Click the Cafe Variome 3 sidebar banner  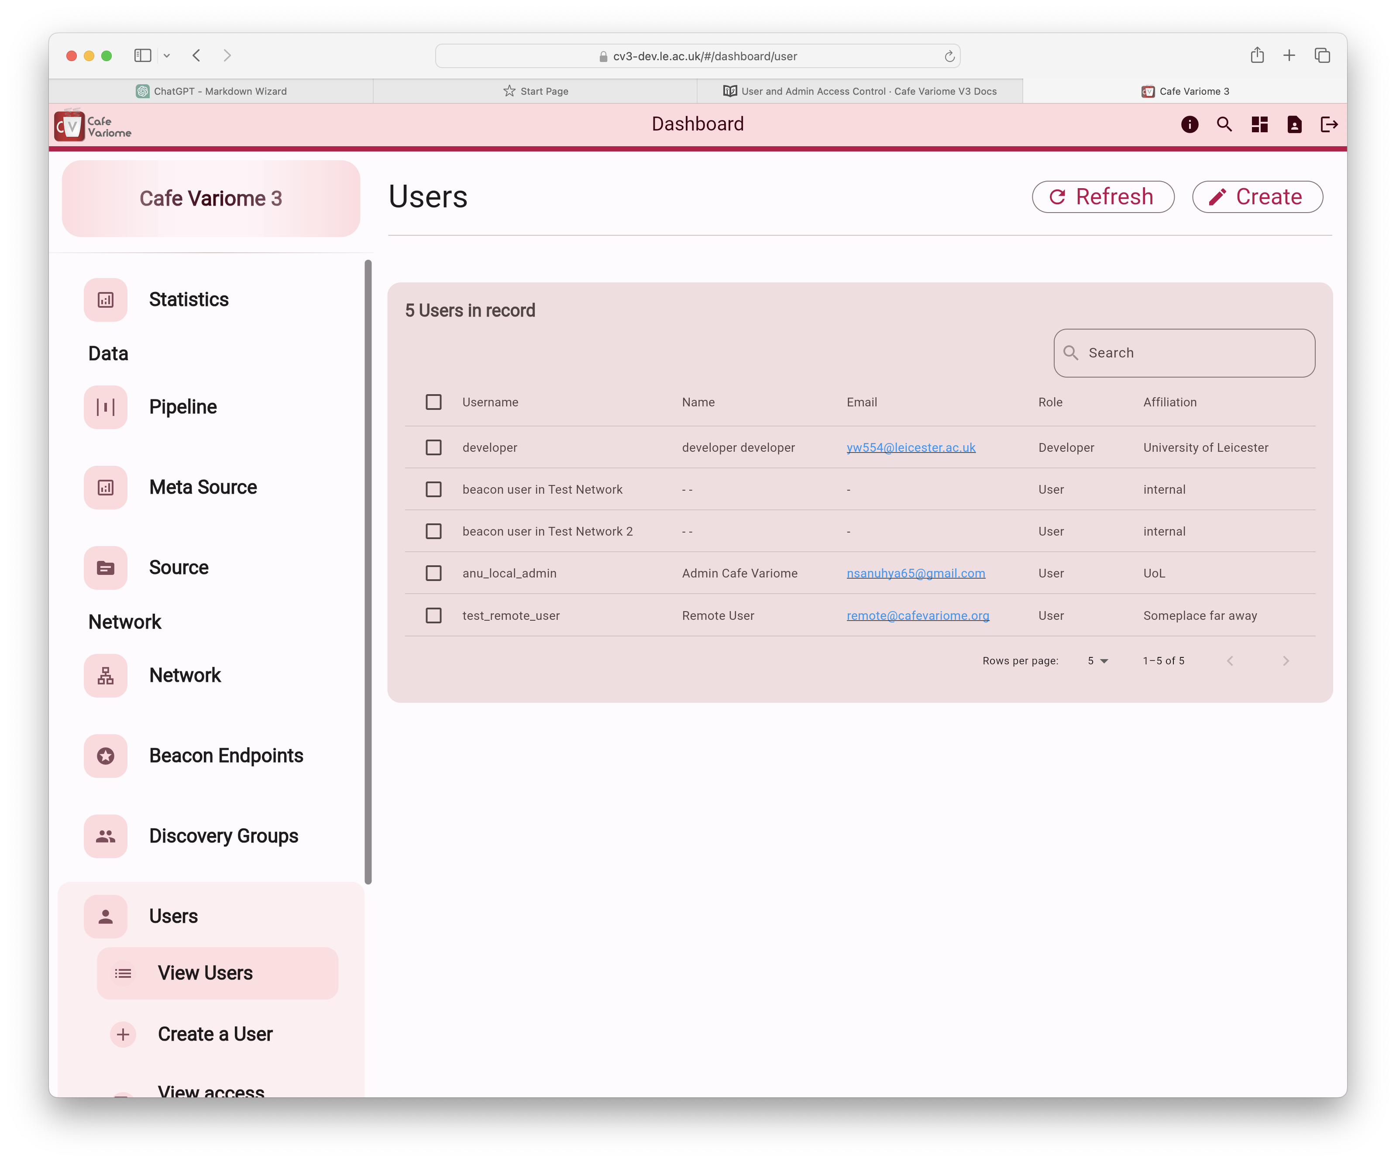click(x=211, y=198)
